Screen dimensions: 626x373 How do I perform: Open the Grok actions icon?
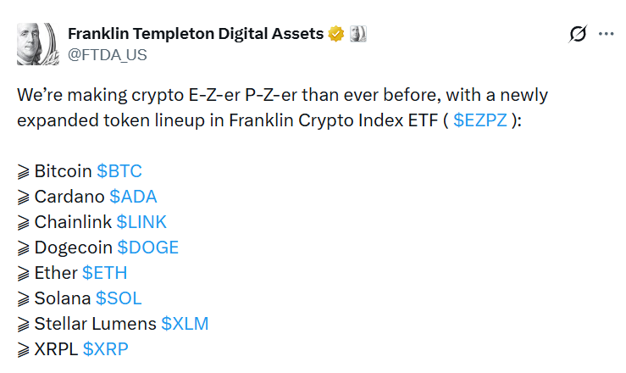(x=578, y=35)
